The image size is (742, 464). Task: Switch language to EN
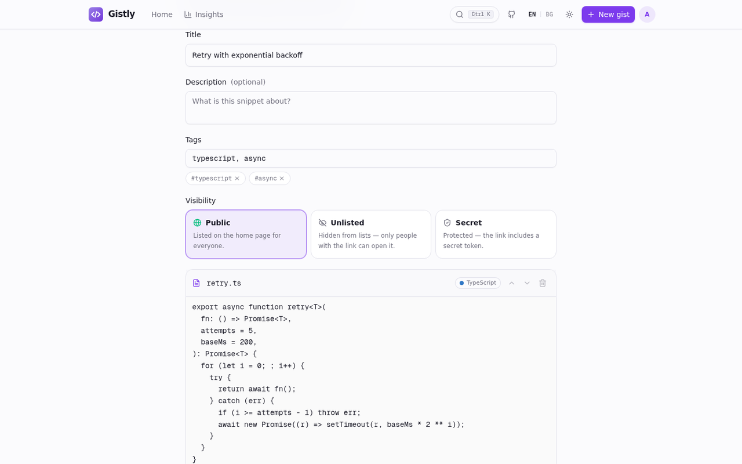(532, 14)
